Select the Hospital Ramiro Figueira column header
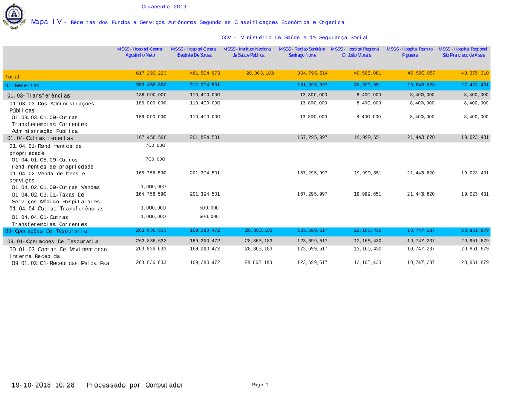519x401 pixels. point(409,52)
